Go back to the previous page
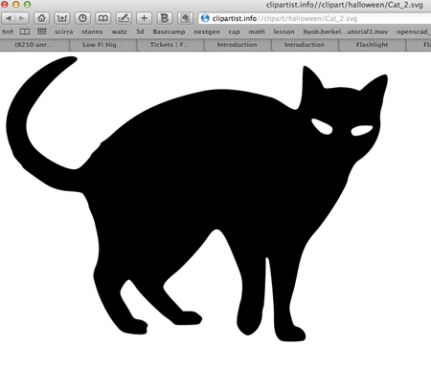 9,18
